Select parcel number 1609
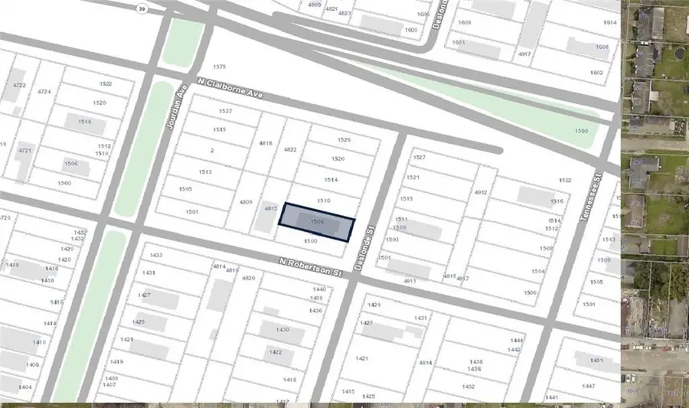Screen dimensions: 689x408 pyautogui.click(x=465, y=22)
